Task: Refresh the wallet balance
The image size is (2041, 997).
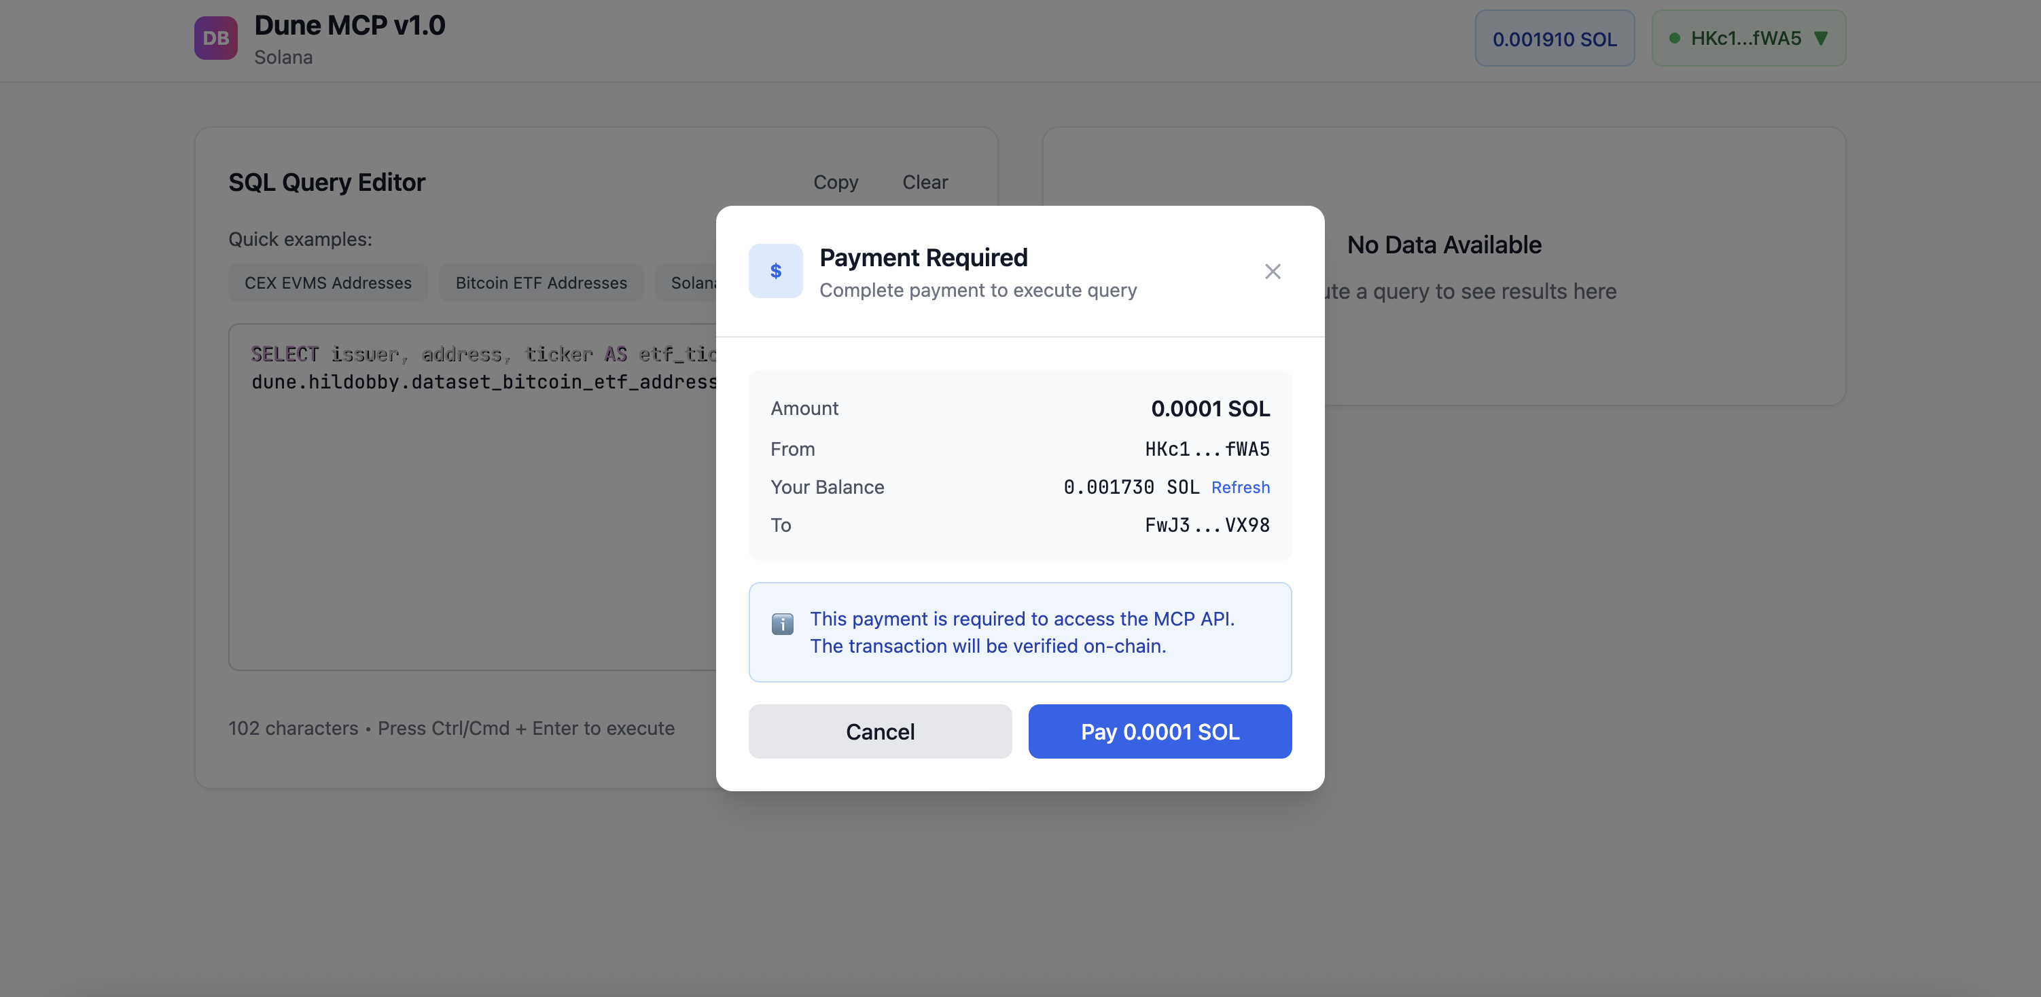Action: (x=1240, y=487)
